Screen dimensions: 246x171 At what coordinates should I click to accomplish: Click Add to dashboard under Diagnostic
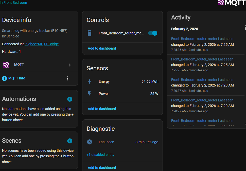coord(102,168)
